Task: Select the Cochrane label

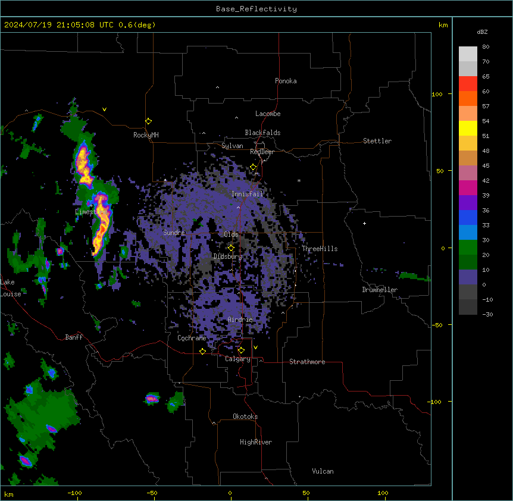Action: [x=192, y=338]
